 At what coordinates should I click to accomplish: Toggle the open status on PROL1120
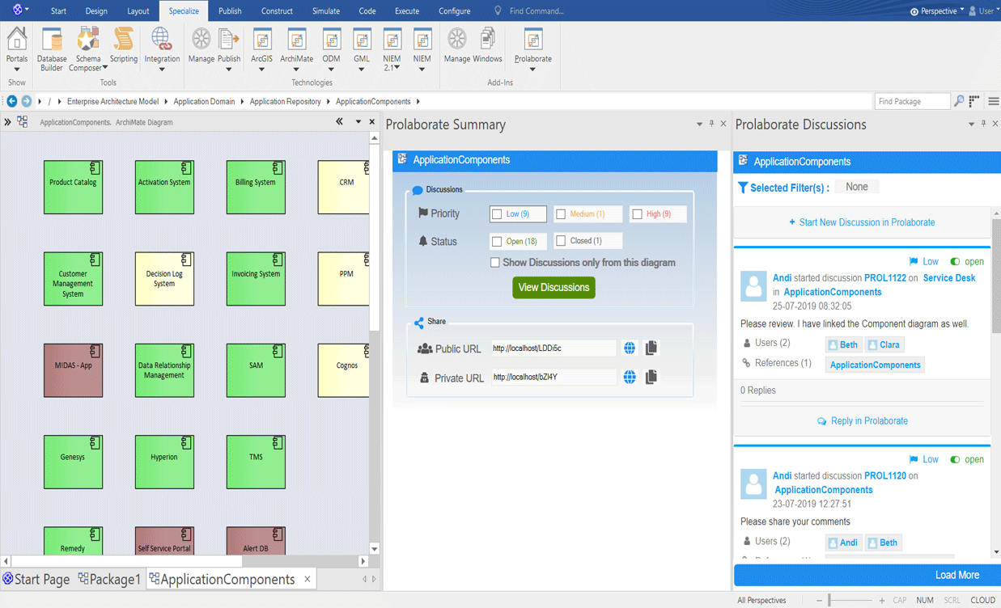tap(955, 459)
